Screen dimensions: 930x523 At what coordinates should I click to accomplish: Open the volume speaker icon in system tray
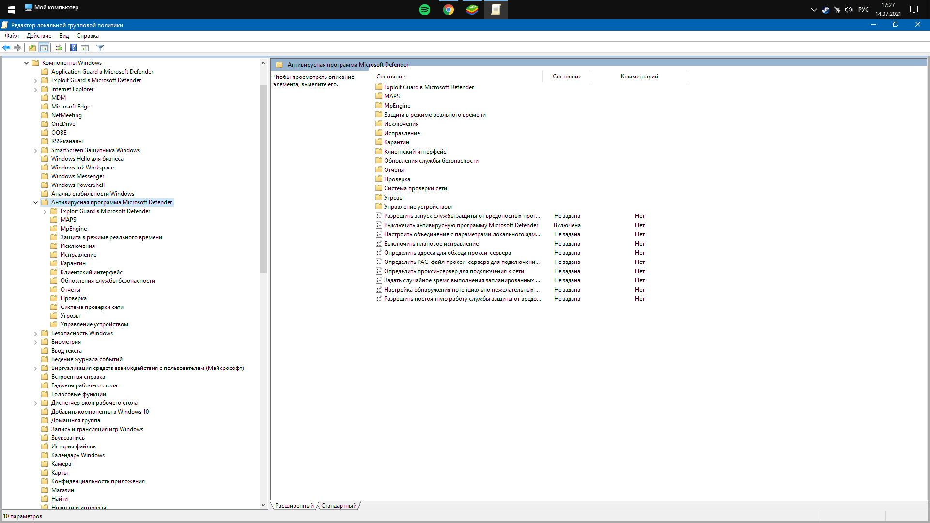(848, 10)
